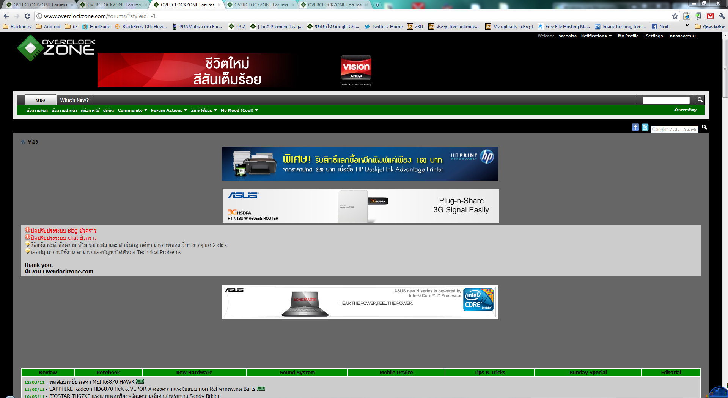This screenshot has width=728, height=398.
Task: Open the other bookmarks folder at far right
Action: pyautogui.click(x=710, y=27)
